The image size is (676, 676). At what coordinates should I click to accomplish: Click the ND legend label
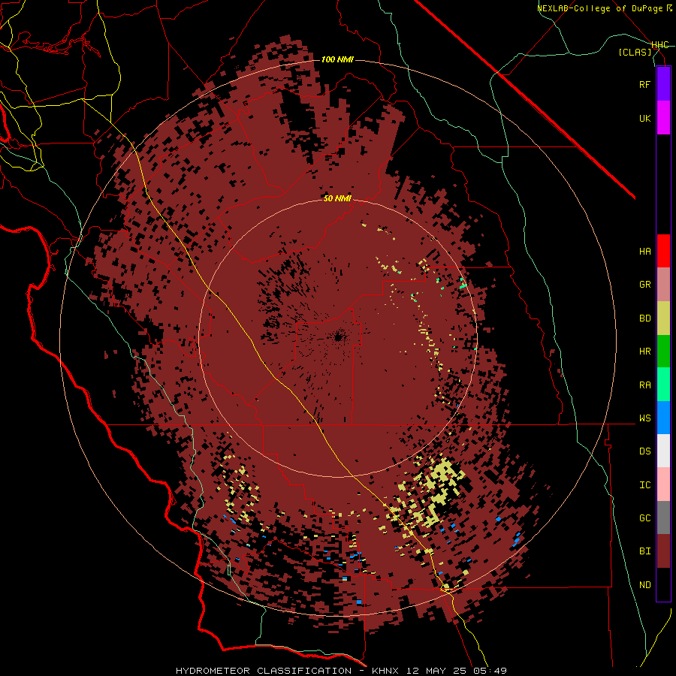(644, 584)
